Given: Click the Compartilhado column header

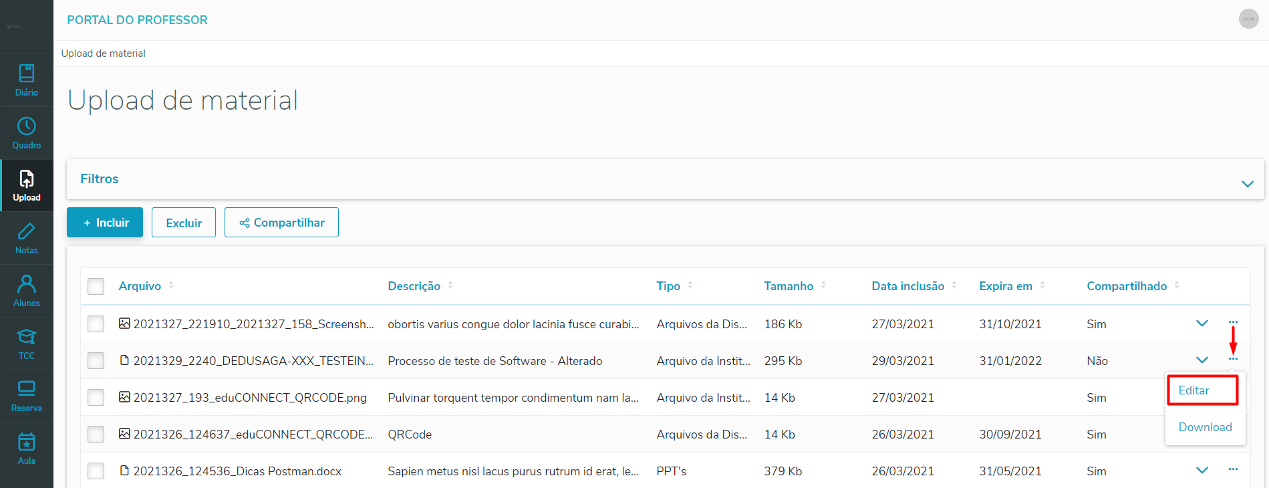Looking at the screenshot, I should click(1127, 286).
